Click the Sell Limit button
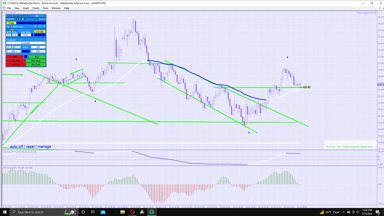This screenshot has width=384, height=216. coord(16,65)
